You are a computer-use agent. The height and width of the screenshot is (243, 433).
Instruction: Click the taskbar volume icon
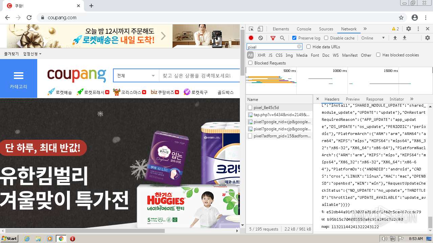(384, 239)
